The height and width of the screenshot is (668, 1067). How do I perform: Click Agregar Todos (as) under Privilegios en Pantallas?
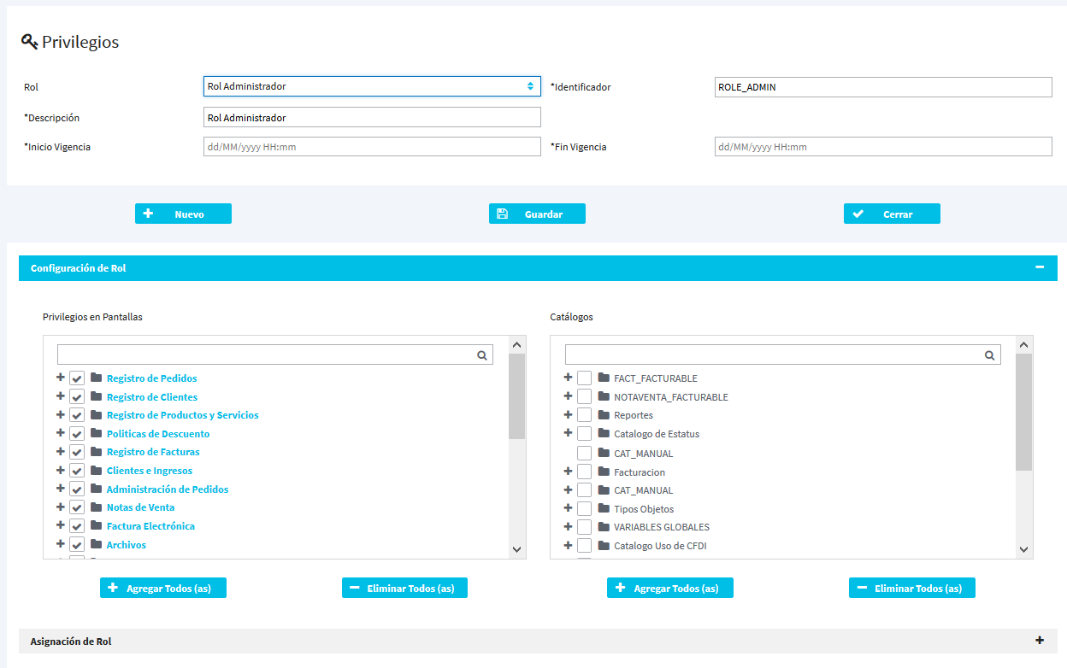(162, 589)
